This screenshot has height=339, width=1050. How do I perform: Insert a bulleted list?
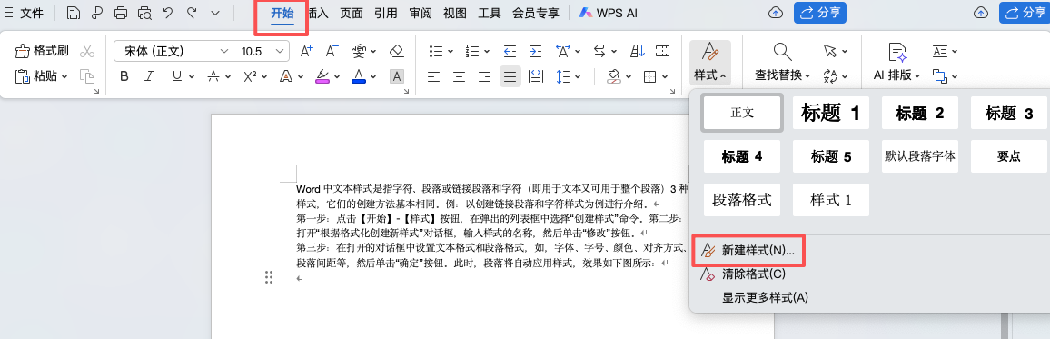pyautogui.click(x=436, y=51)
